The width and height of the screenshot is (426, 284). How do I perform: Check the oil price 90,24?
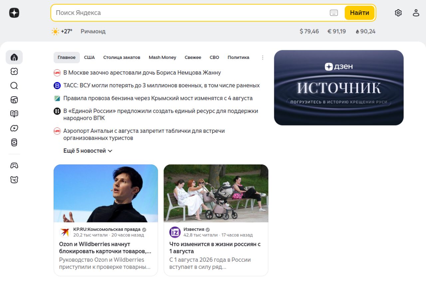pyautogui.click(x=365, y=31)
